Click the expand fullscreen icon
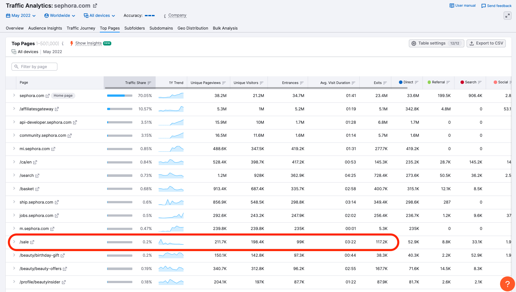This screenshot has width=516, height=292. tap(507, 16)
